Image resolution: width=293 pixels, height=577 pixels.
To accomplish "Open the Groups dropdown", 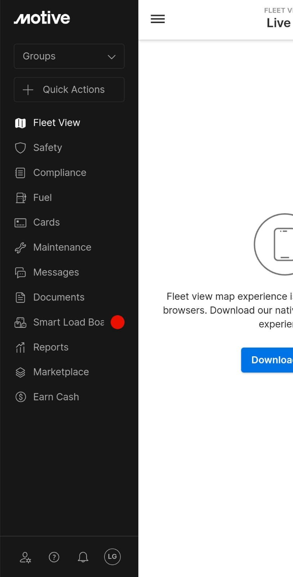I will coord(69,56).
